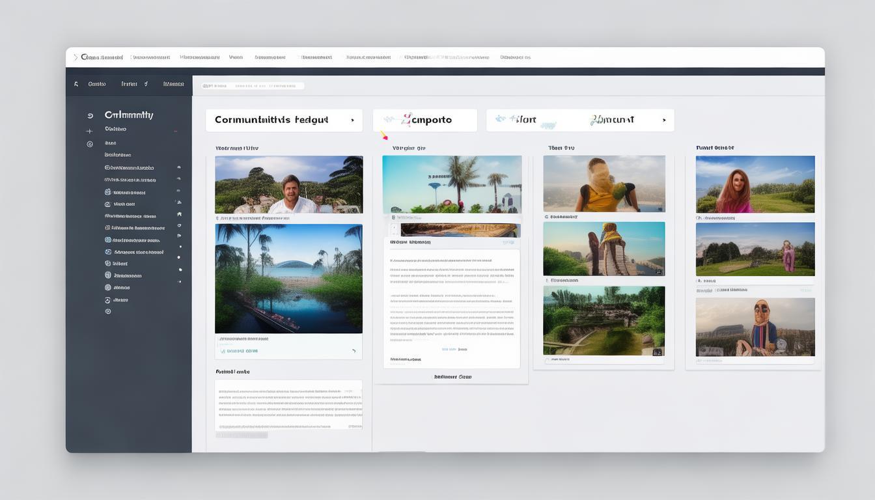The image size is (875, 500).
Task: Click the back chevron in the top bar
Action: point(76,57)
